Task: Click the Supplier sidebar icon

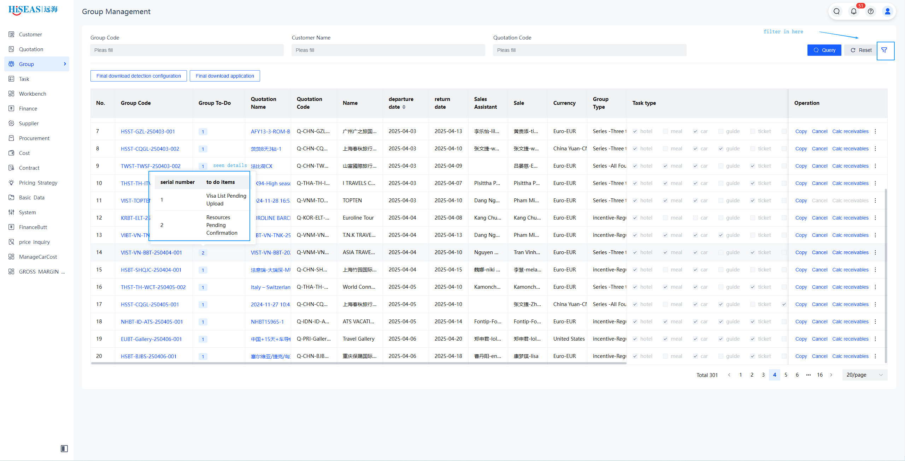Action: click(x=11, y=123)
